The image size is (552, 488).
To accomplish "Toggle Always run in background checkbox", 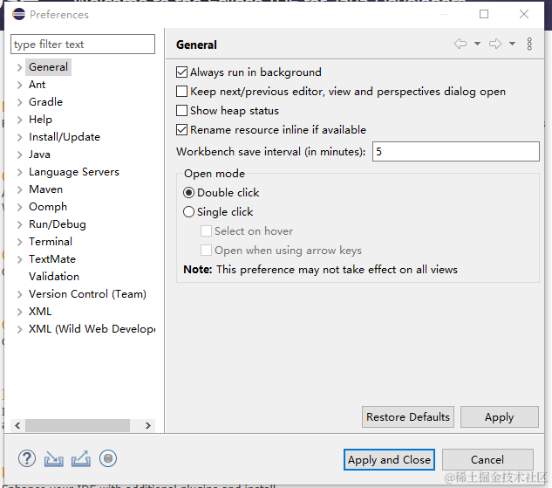I will (181, 72).
